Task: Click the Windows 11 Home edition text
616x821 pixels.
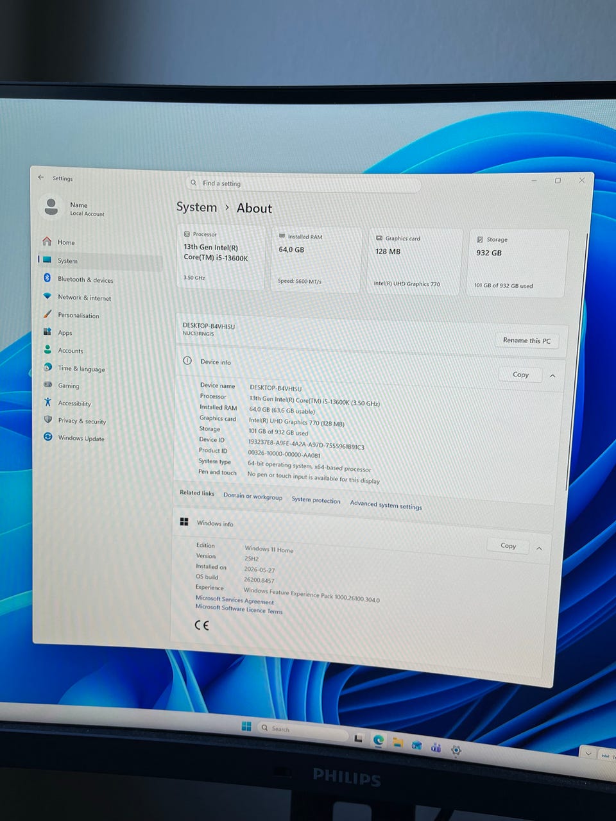Action: (x=269, y=549)
